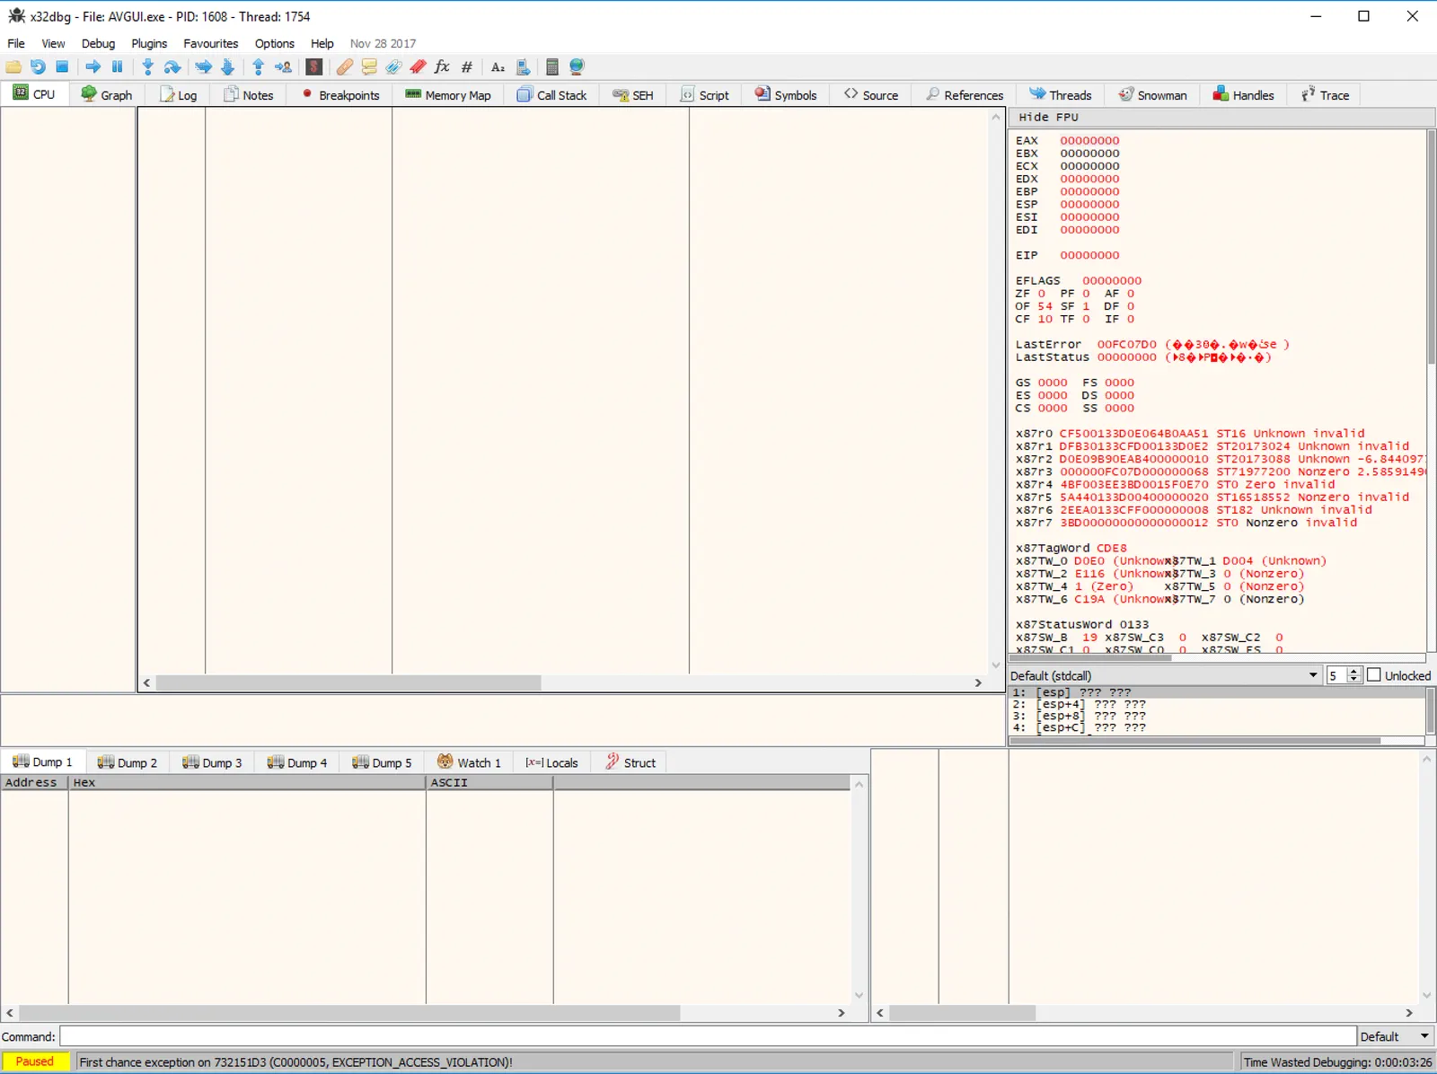Switch to the Log tab
This screenshot has width=1437, height=1074.
click(x=178, y=94)
